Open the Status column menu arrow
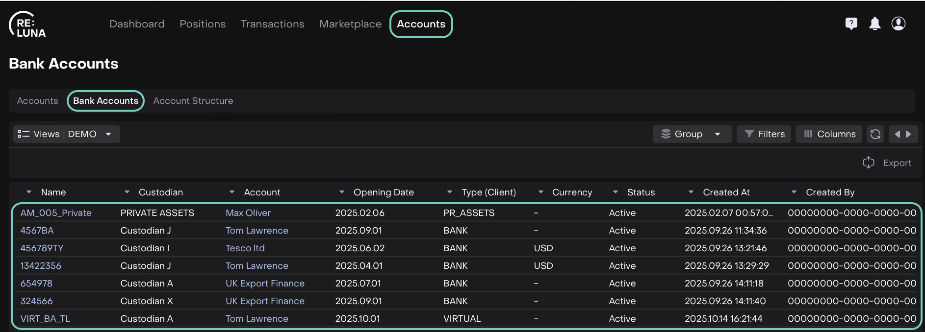This screenshot has height=332, width=925. 616,192
